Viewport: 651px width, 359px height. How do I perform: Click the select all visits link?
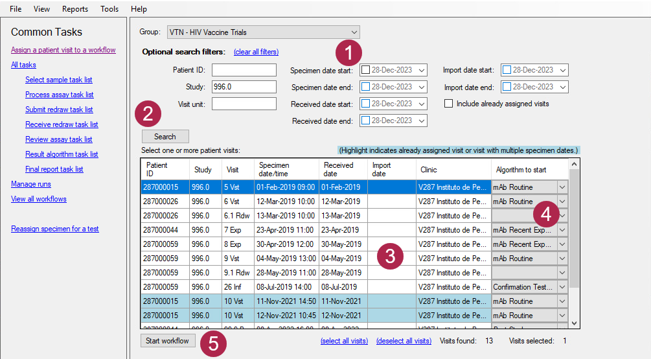[x=344, y=341]
